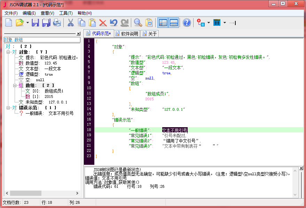Image resolution: width=306 pixels, height=208 pixels.
Task: Select the root 对 { 2 } tree item
Action: click(18, 46)
